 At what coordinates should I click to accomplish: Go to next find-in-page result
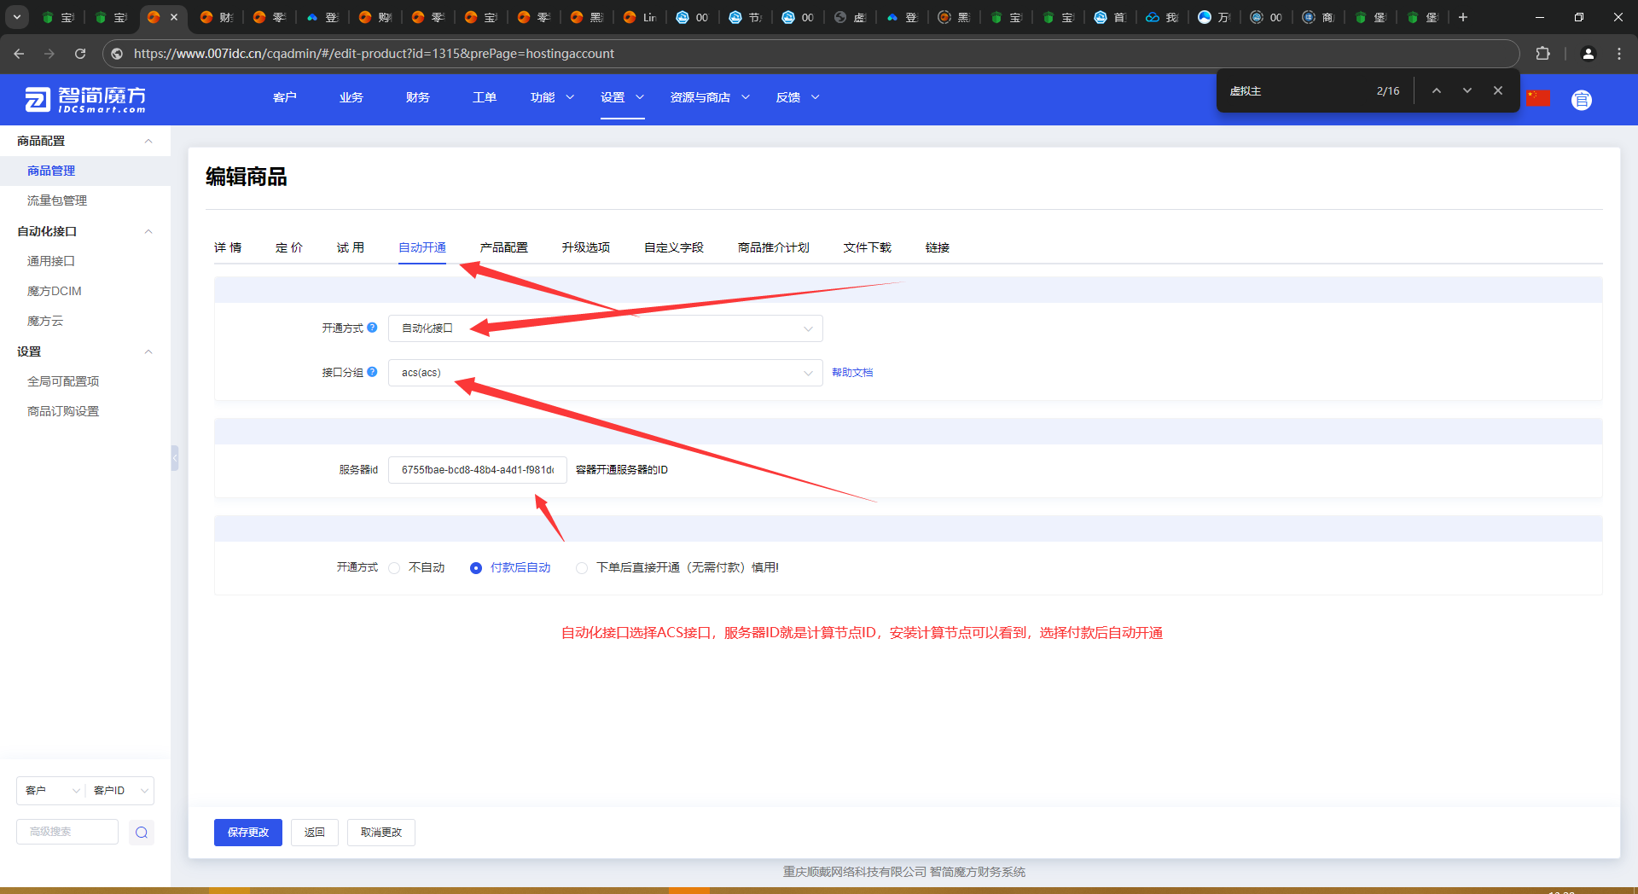pyautogui.click(x=1467, y=90)
